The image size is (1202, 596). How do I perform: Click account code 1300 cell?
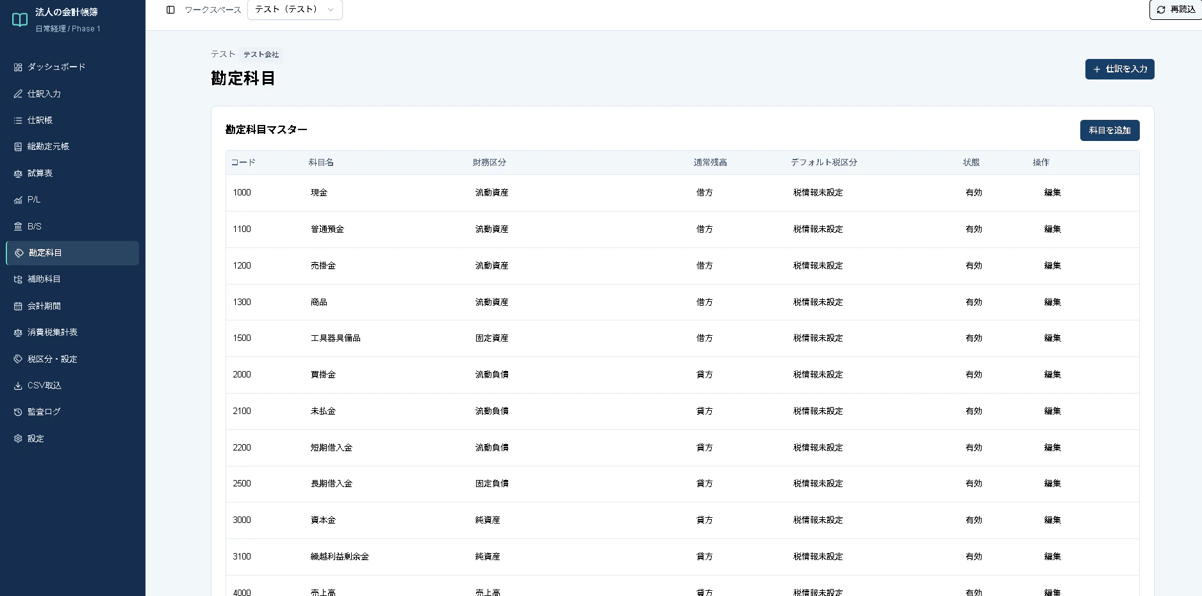242,302
